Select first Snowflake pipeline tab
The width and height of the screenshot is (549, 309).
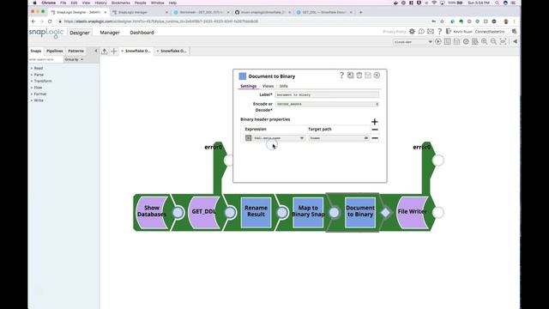pyautogui.click(x=137, y=51)
